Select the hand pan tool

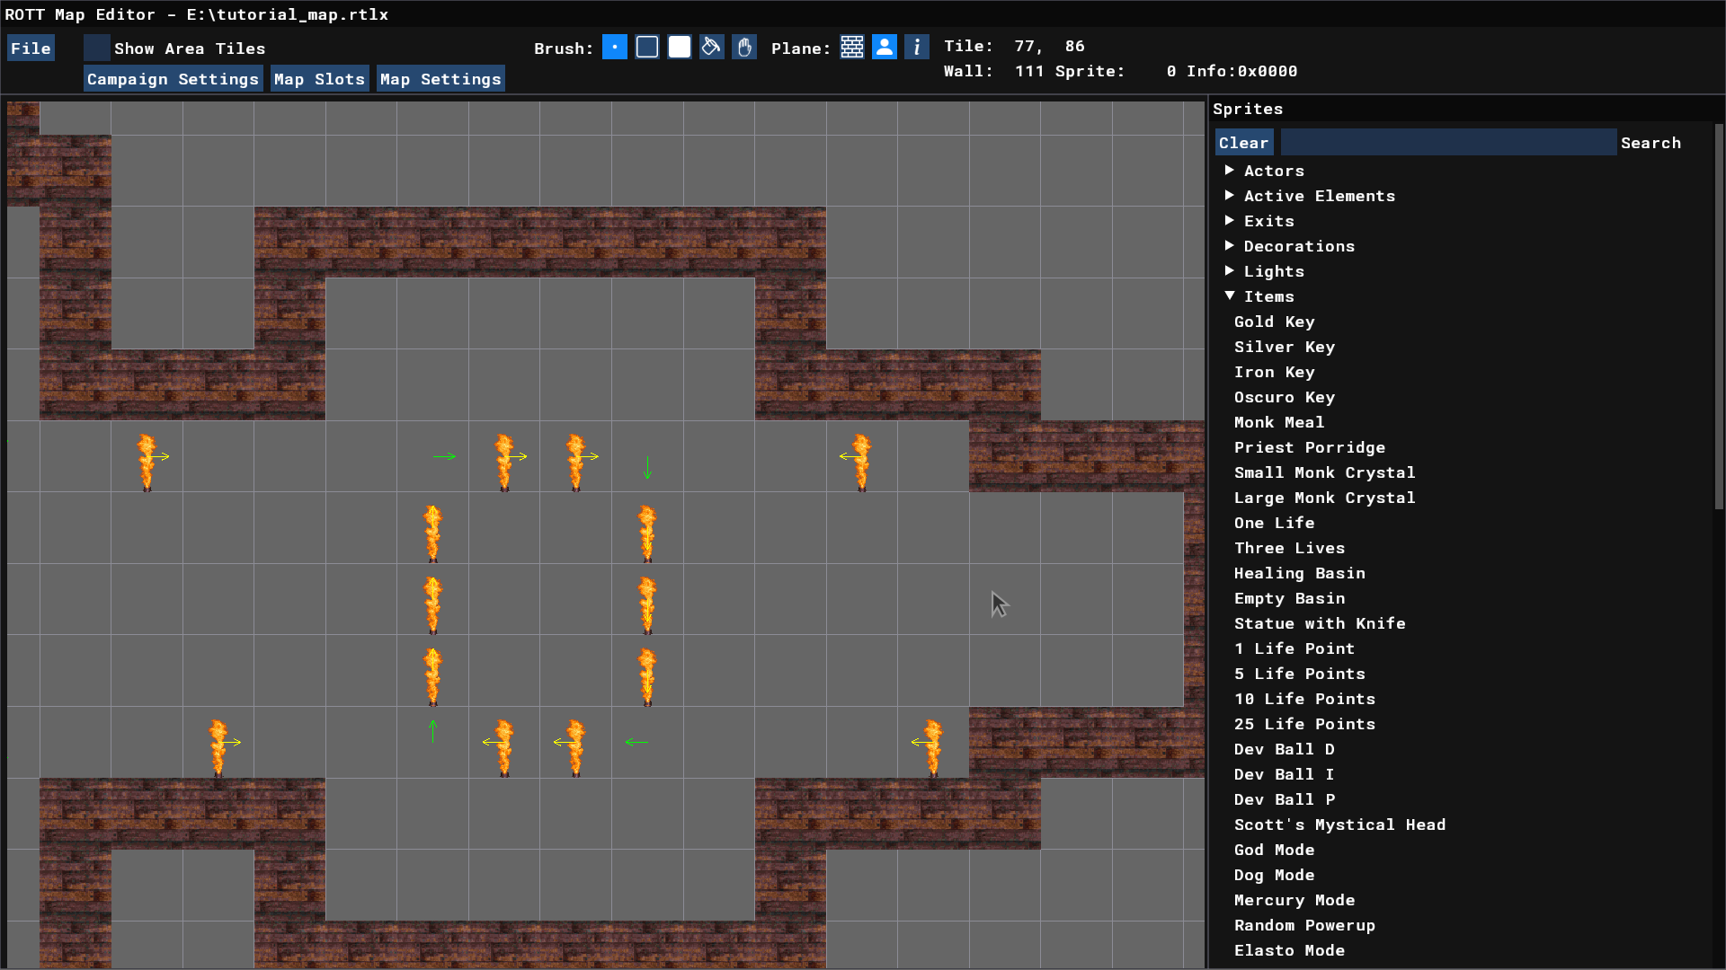pyautogui.click(x=744, y=47)
